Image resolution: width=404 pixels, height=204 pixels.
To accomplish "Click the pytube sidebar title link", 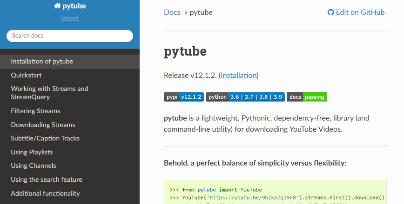I will coord(70,6).
